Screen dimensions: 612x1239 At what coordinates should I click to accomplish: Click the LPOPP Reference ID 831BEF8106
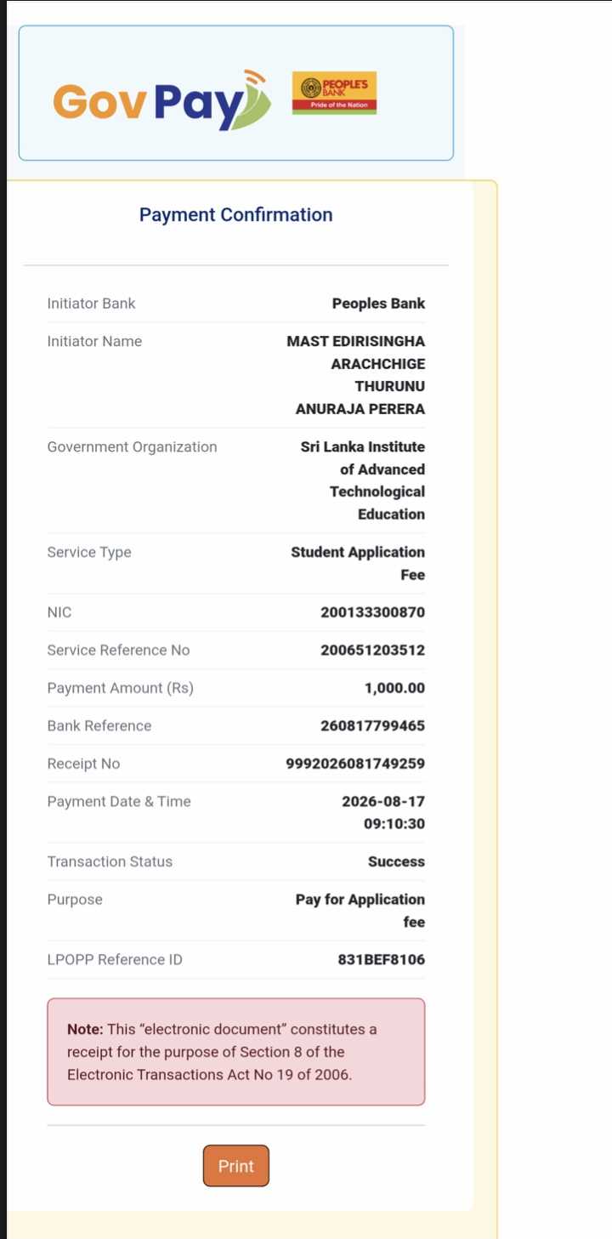pyautogui.click(x=382, y=960)
